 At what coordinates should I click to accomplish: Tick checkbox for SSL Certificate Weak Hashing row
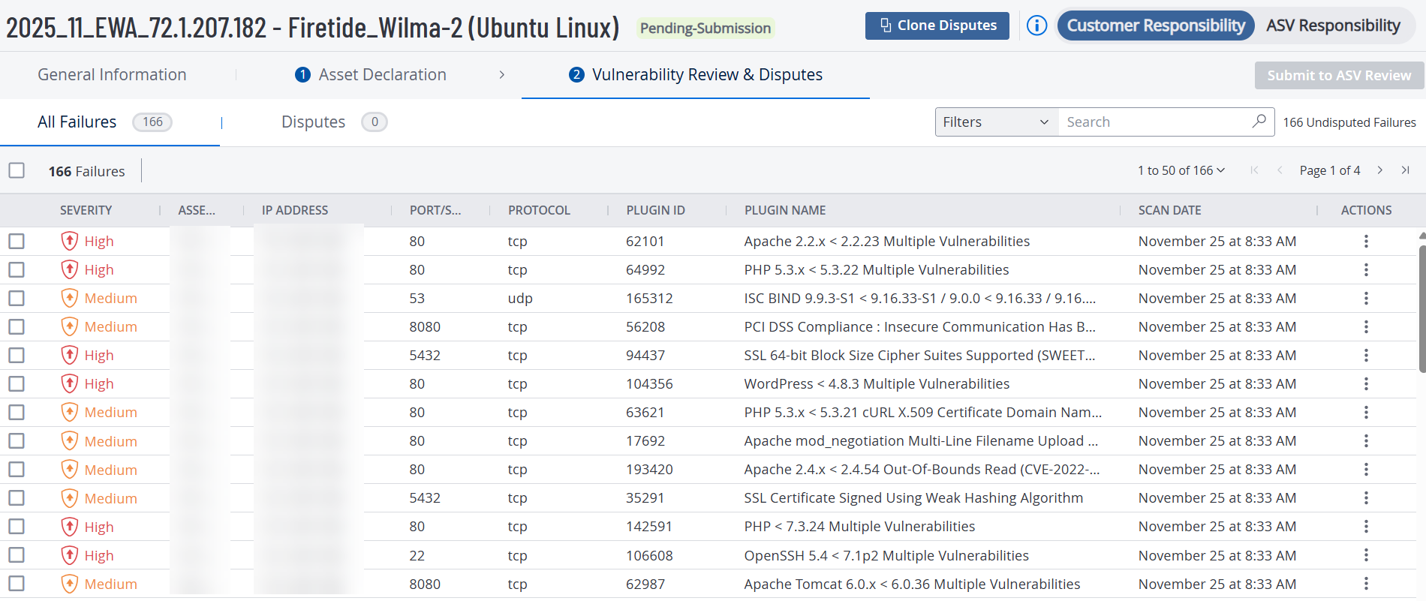17,497
